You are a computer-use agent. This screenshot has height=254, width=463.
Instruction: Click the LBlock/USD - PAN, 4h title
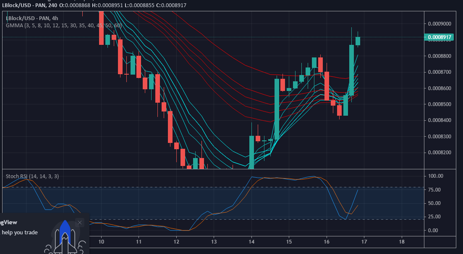pyautogui.click(x=32, y=18)
